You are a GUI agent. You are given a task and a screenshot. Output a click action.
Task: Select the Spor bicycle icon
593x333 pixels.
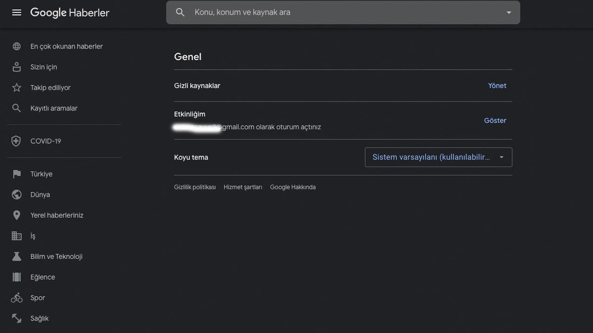(x=16, y=297)
